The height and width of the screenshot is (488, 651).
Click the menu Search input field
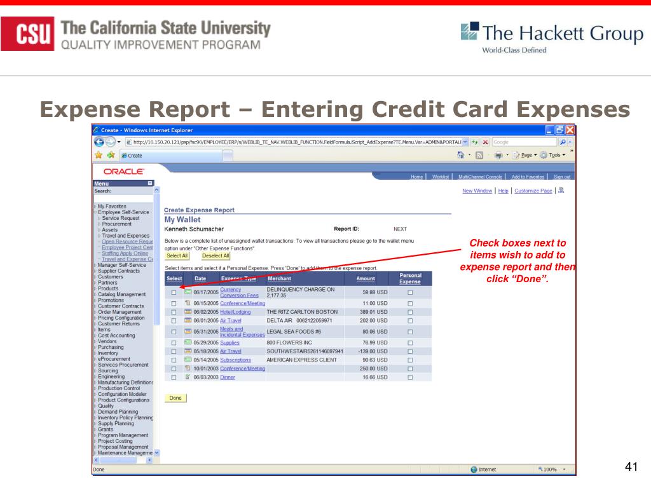pyautogui.click(x=123, y=199)
